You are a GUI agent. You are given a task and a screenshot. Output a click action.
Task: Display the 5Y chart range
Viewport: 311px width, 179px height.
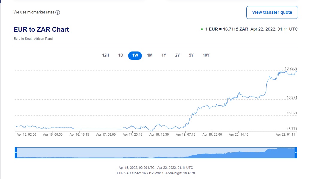tap(191, 55)
